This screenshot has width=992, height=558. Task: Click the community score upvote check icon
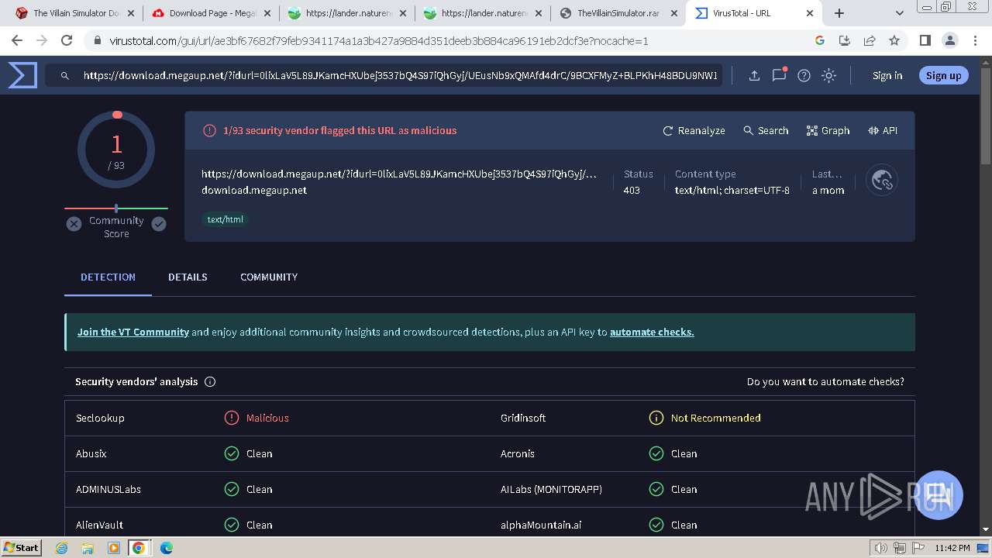159,224
